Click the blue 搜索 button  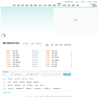tap(67, 74)
